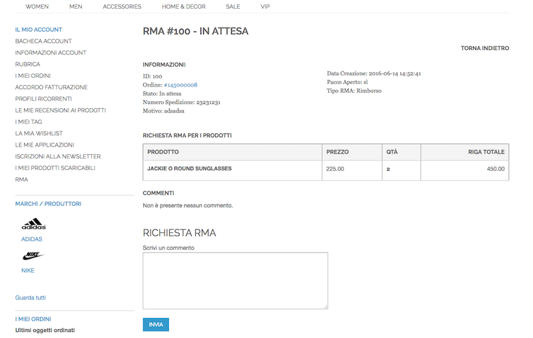533x338 pixels.
Task: Open the ACCESSORIES navigation menu
Action: [x=122, y=7]
